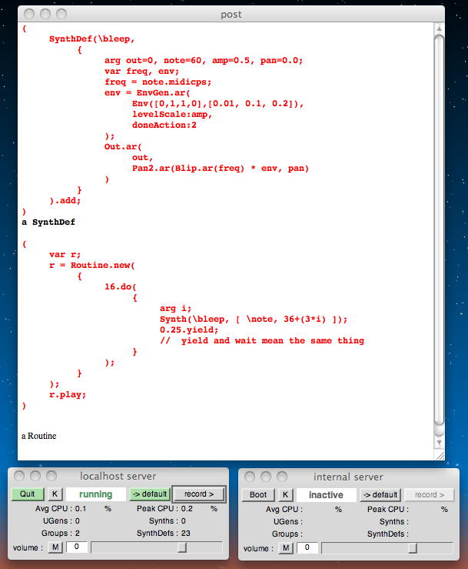Click disabled record button on internal server
Viewport: 468px width, 569px height.
tap(430, 494)
